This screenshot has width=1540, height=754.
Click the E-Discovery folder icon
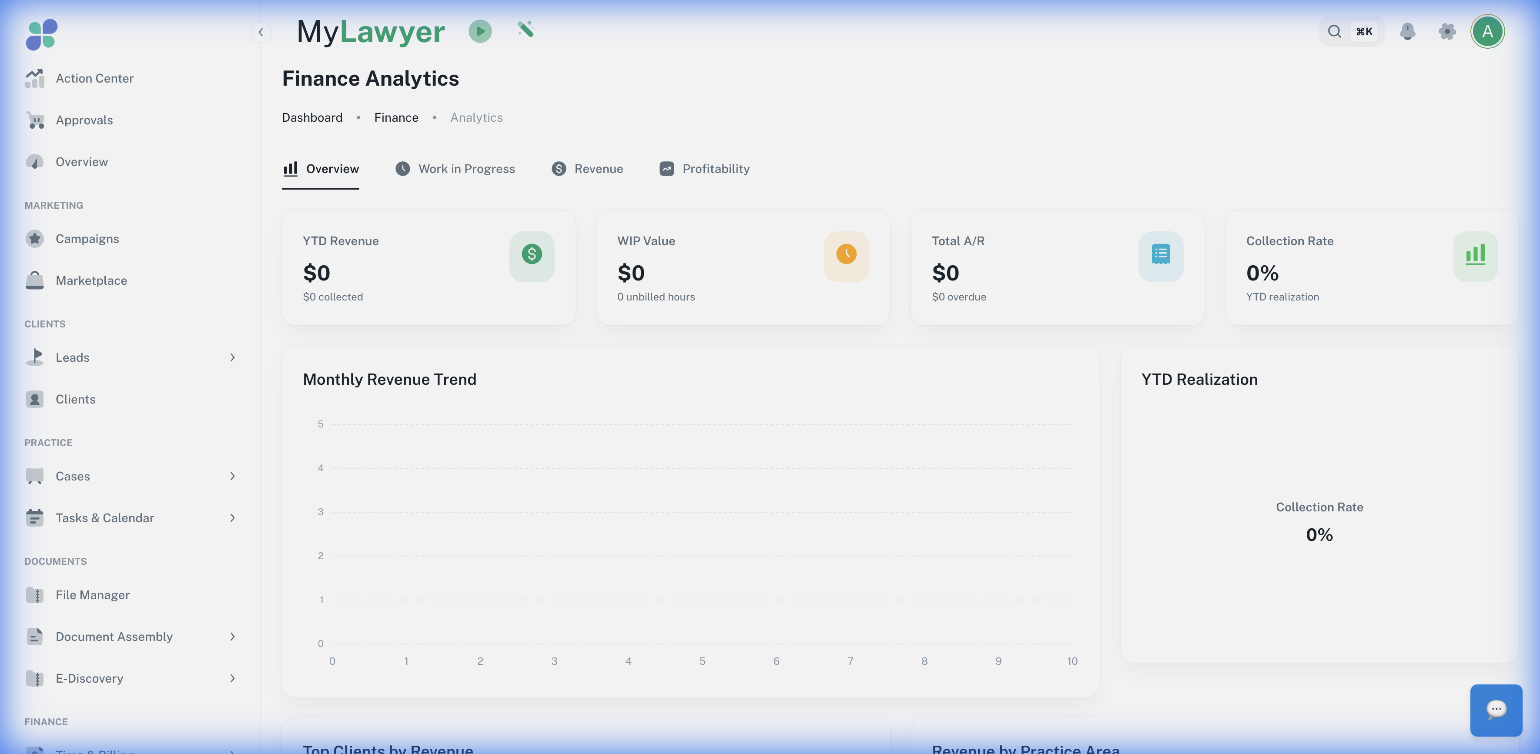click(x=35, y=679)
